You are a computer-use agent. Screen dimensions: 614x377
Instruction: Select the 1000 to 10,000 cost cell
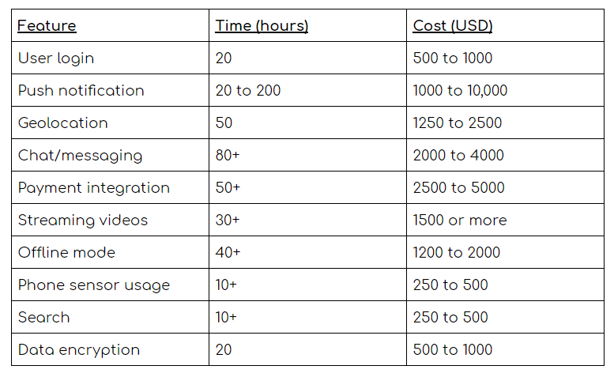[460, 91]
